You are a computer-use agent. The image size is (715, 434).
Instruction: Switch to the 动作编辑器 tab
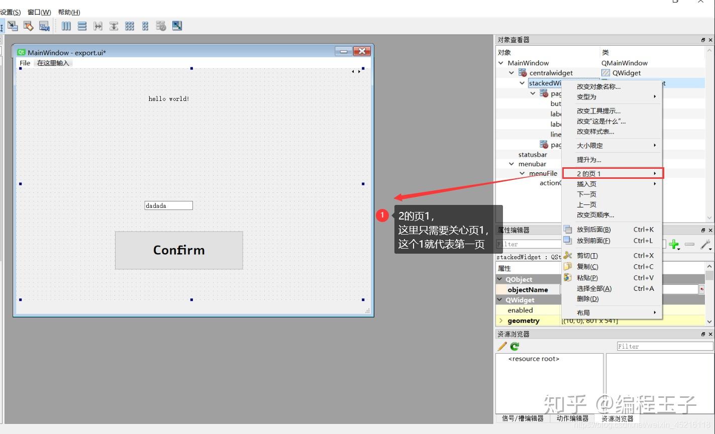coord(572,418)
